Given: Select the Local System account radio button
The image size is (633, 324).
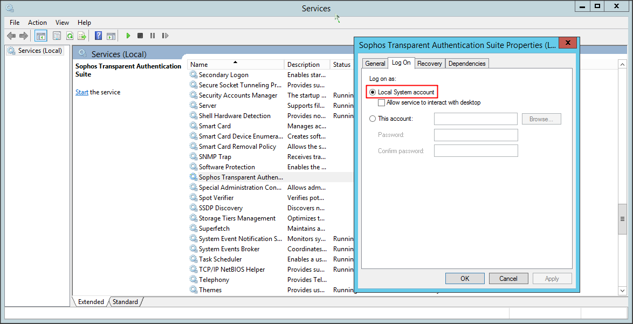Looking at the screenshot, I should [x=373, y=92].
